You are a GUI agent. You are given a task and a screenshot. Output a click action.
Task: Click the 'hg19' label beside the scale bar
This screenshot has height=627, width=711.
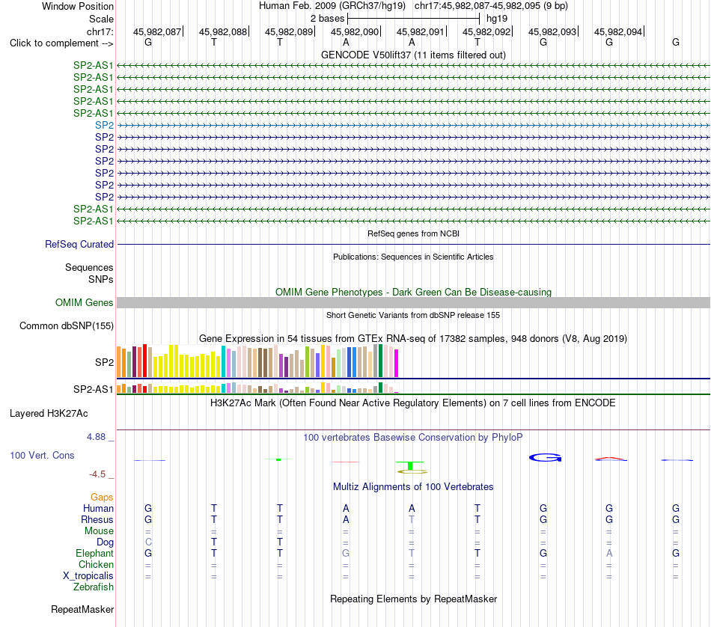pyautogui.click(x=497, y=19)
